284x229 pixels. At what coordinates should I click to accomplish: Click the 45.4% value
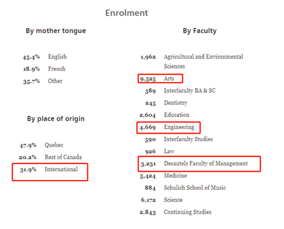31,57
